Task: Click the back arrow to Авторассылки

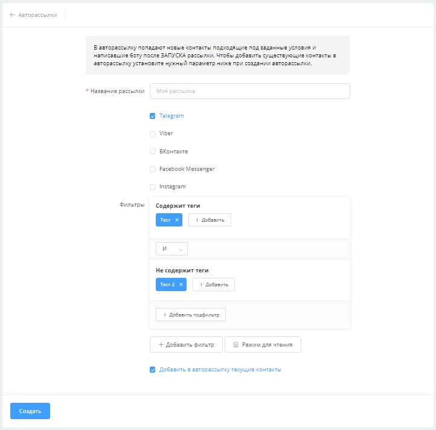Action: [12, 15]
